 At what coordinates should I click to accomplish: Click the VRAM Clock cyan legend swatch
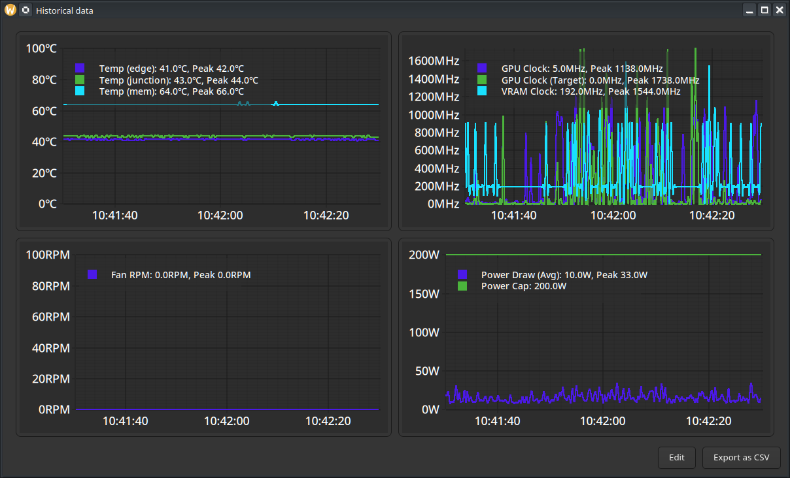[x=482, y=91]
